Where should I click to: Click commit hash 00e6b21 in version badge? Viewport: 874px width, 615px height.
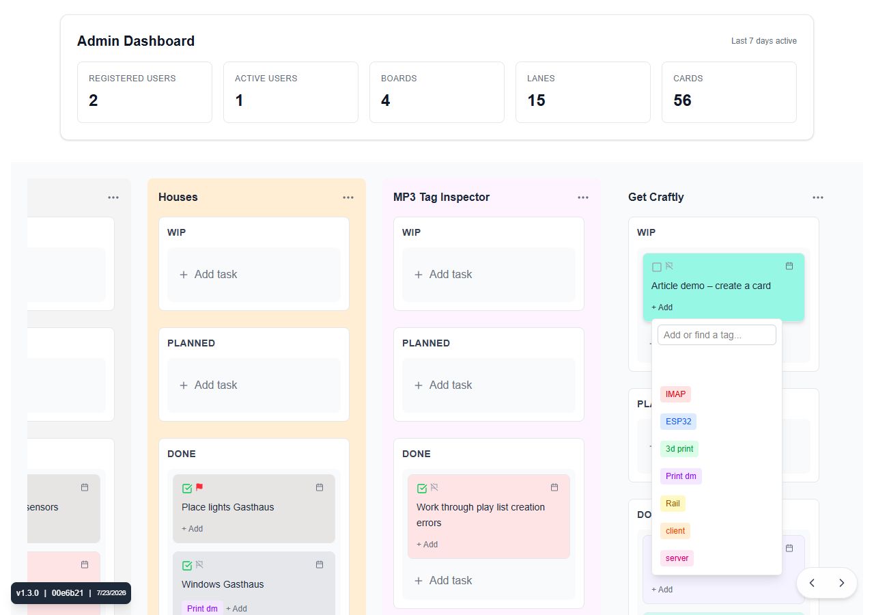pos(68,592)
